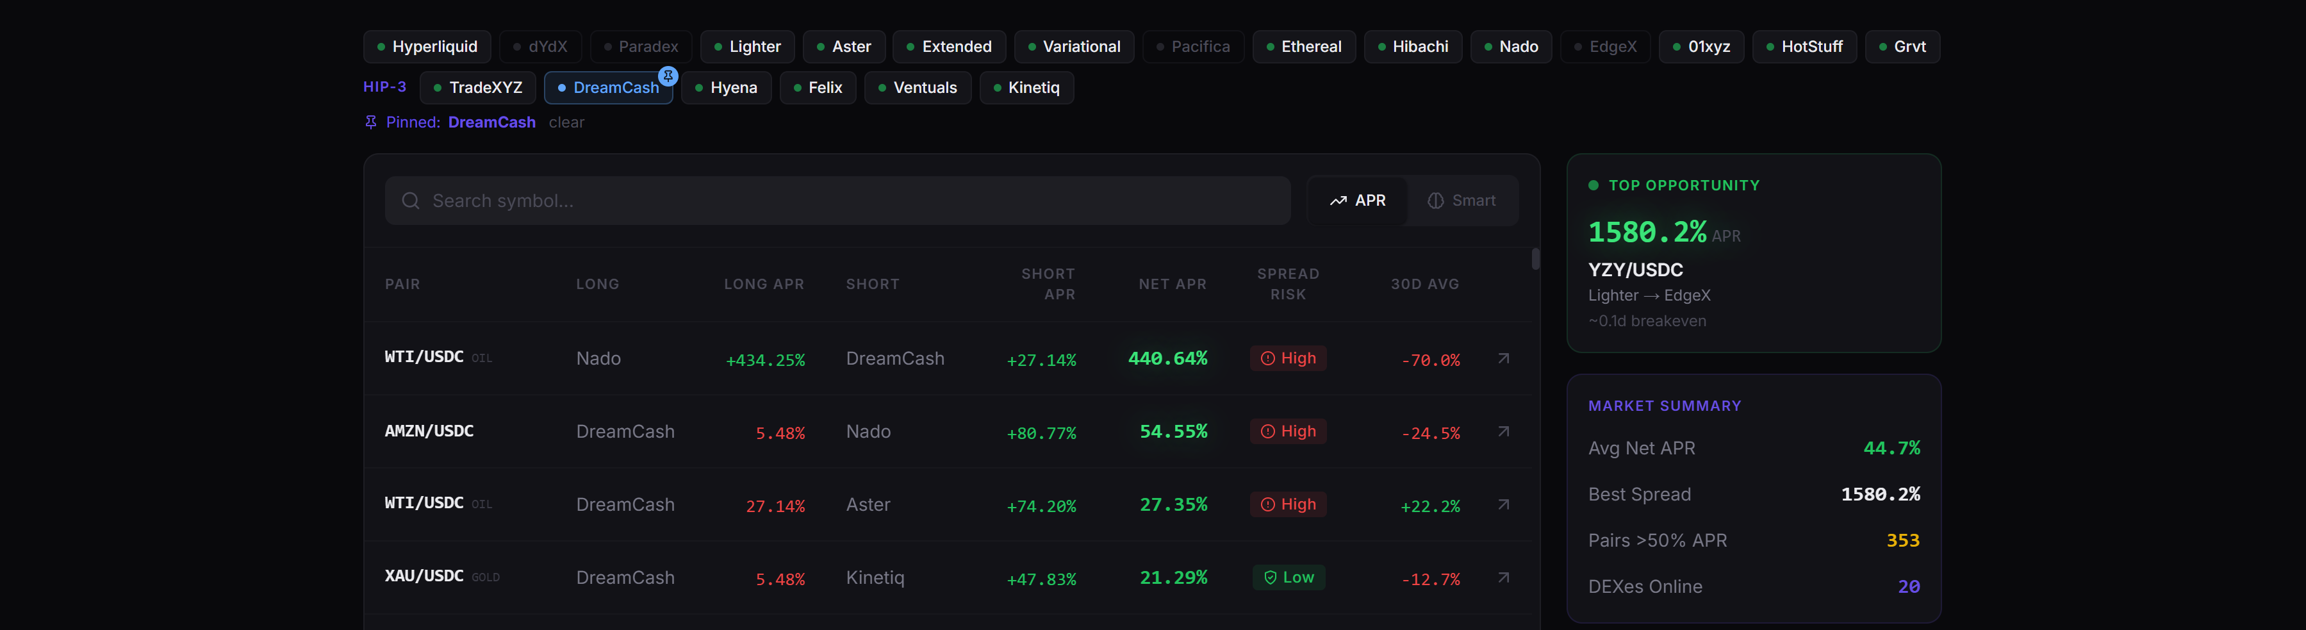
Task: Click the search magnifier icon
Action: tap(411, 201)
